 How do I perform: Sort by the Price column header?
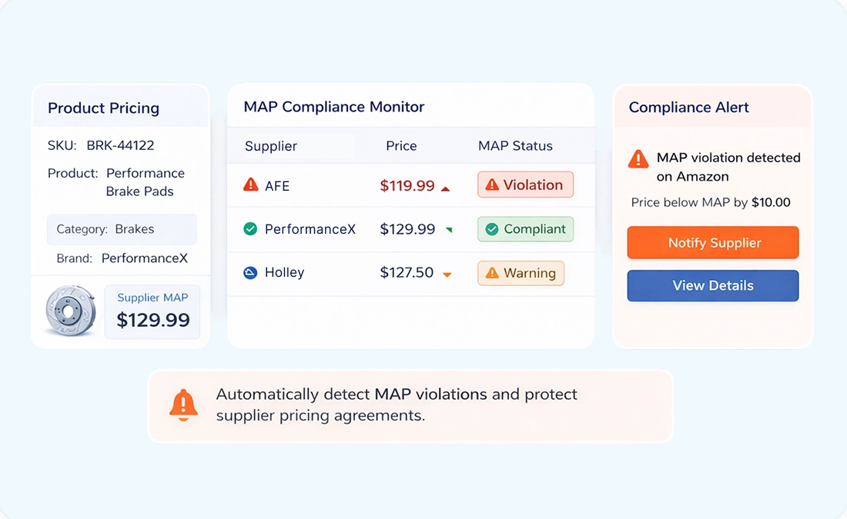pos(401,146)
